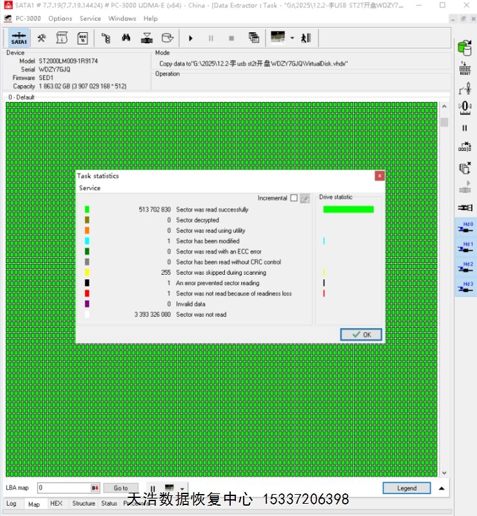Click the binoculars search icon in toolbar
Image resolution: width=477 pixels, height=516 pixels.
(126, 37)
